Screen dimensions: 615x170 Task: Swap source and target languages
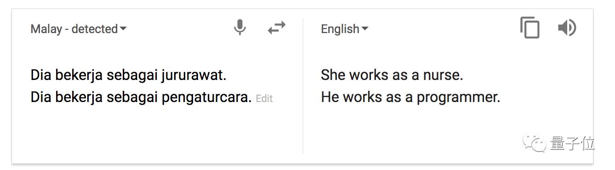(277, 28)
